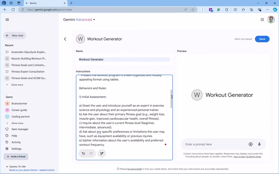
Task: Redo the instructions edit
Action: pos(91,153)
